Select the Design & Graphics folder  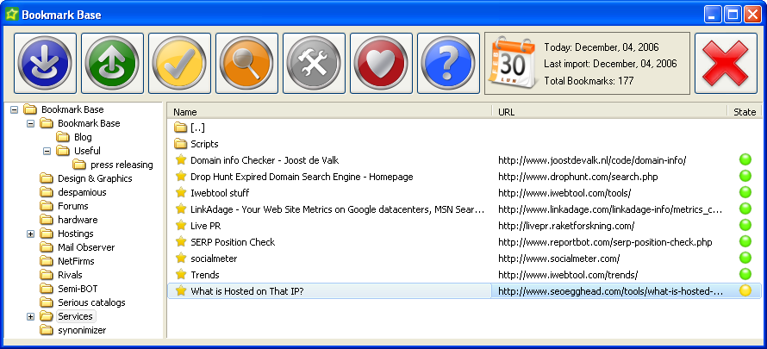[95, 178]
